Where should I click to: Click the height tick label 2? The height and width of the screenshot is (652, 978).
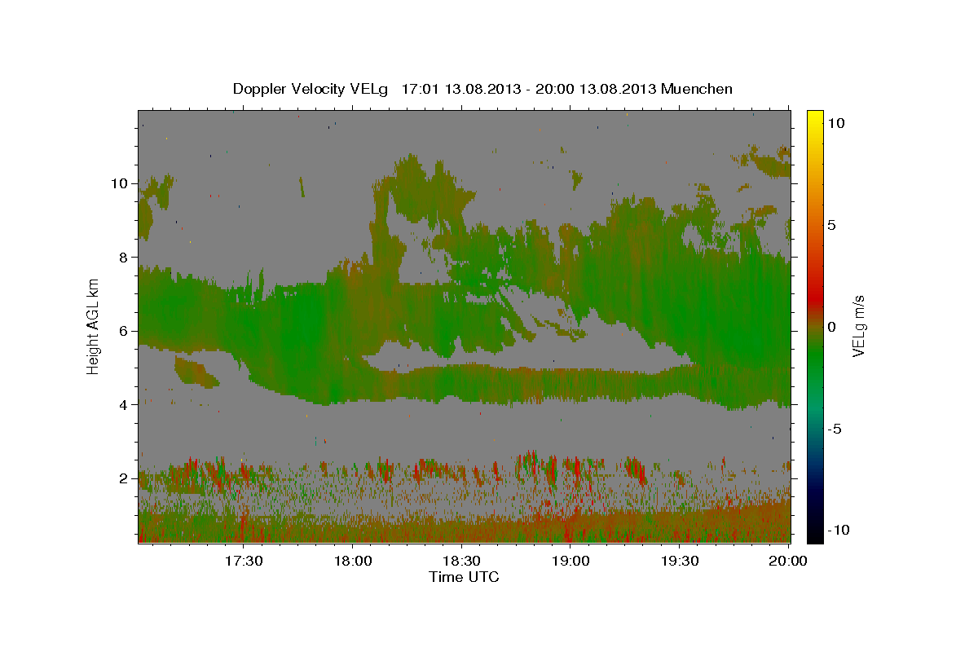click(124, 478)
